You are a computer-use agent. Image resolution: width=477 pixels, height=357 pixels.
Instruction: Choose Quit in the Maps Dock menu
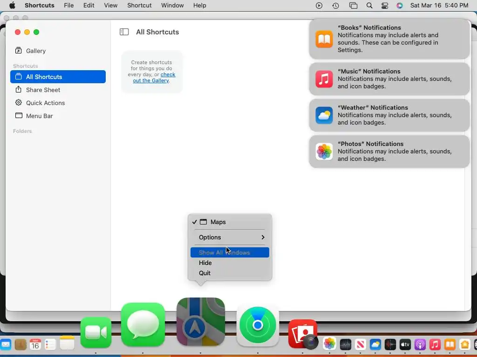pyautogui.click(x=230, y=273)
